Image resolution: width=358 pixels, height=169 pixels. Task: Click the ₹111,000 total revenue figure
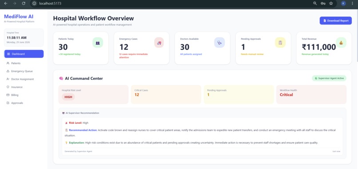tap(319, 47)
